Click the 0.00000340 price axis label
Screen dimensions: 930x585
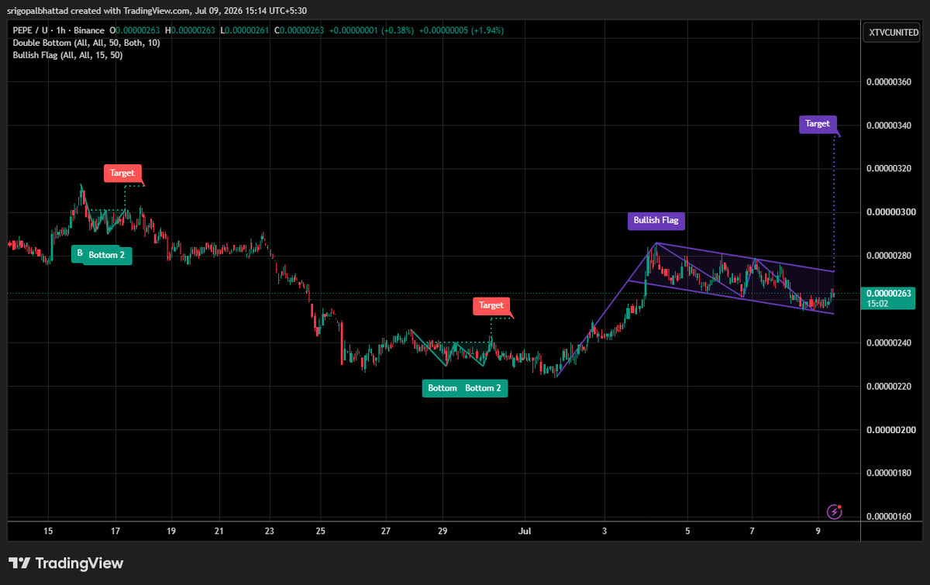(x=890, y=125)
